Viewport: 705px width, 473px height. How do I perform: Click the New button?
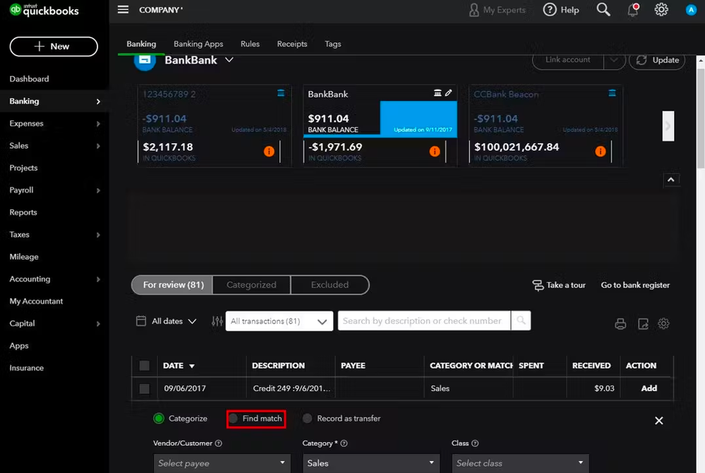coord(54,47)
